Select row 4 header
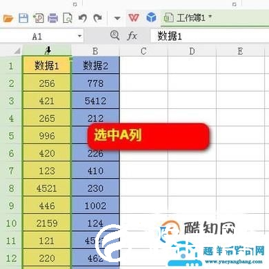Viewport: 269px width, 269px height. coord(11,118)
